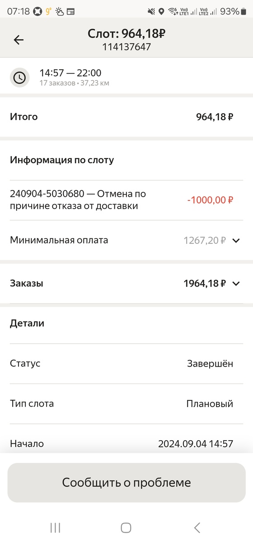
Task: Tap the Тип слота Плановый row
Action: (126, 403)
